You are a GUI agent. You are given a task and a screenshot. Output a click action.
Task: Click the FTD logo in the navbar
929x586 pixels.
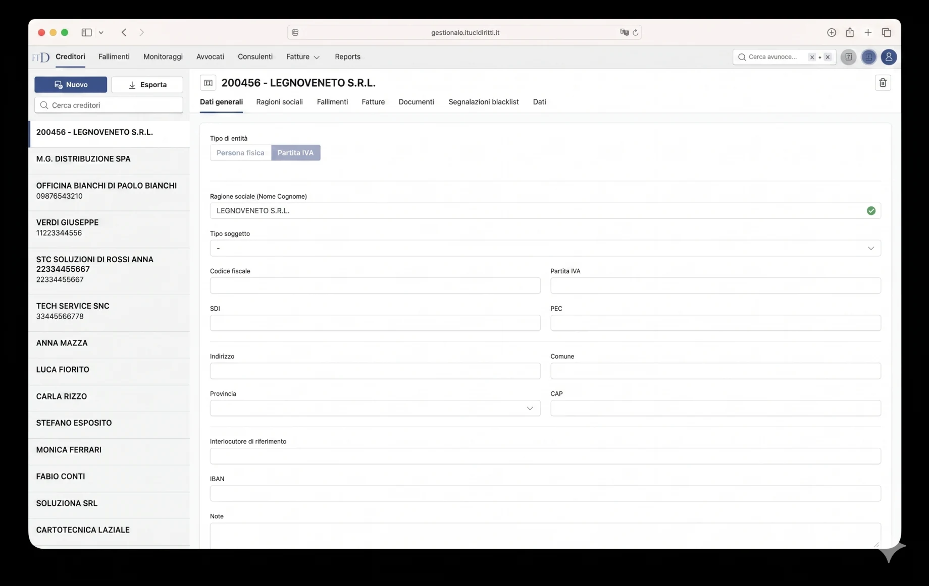click(41, 57)
